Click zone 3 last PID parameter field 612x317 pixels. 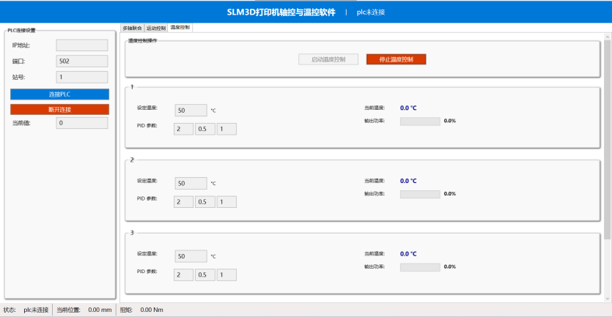[x=226, y=275]
